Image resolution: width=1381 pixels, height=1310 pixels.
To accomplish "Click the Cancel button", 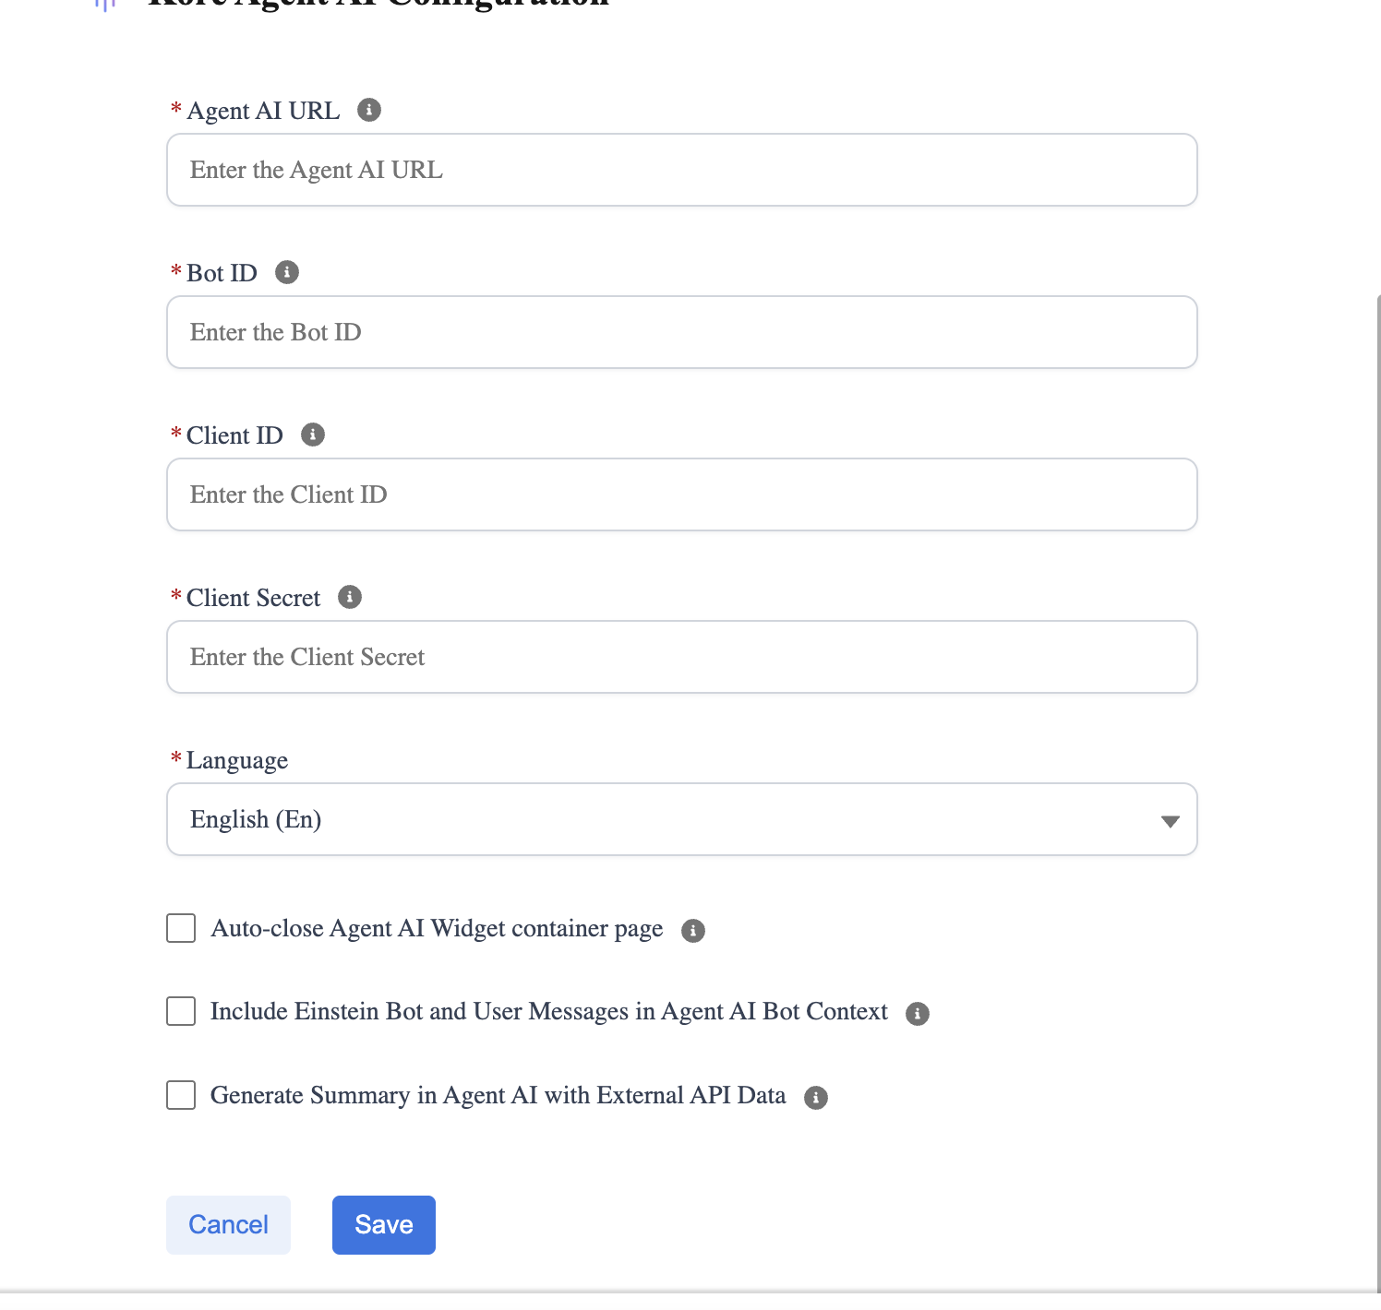I will click(228, 1225).
